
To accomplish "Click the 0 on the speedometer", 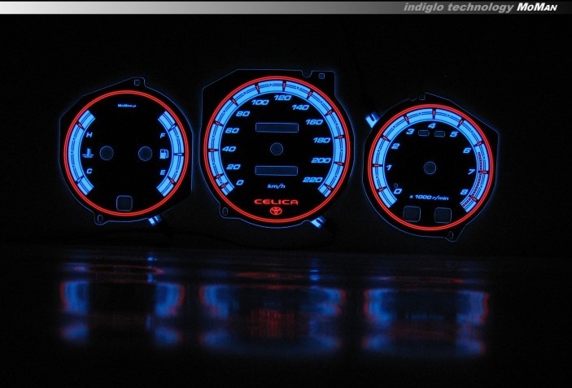I will (240, 182).
